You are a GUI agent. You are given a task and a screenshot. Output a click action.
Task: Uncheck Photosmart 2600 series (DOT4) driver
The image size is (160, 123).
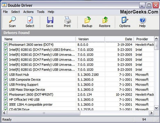coord(6,45)
